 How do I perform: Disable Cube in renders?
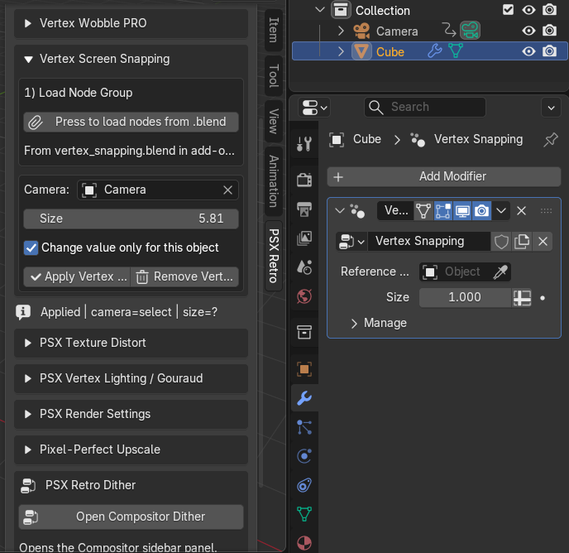(x=549, y=51)
